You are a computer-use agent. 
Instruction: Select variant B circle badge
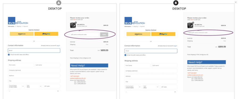[x=176, y=3]
